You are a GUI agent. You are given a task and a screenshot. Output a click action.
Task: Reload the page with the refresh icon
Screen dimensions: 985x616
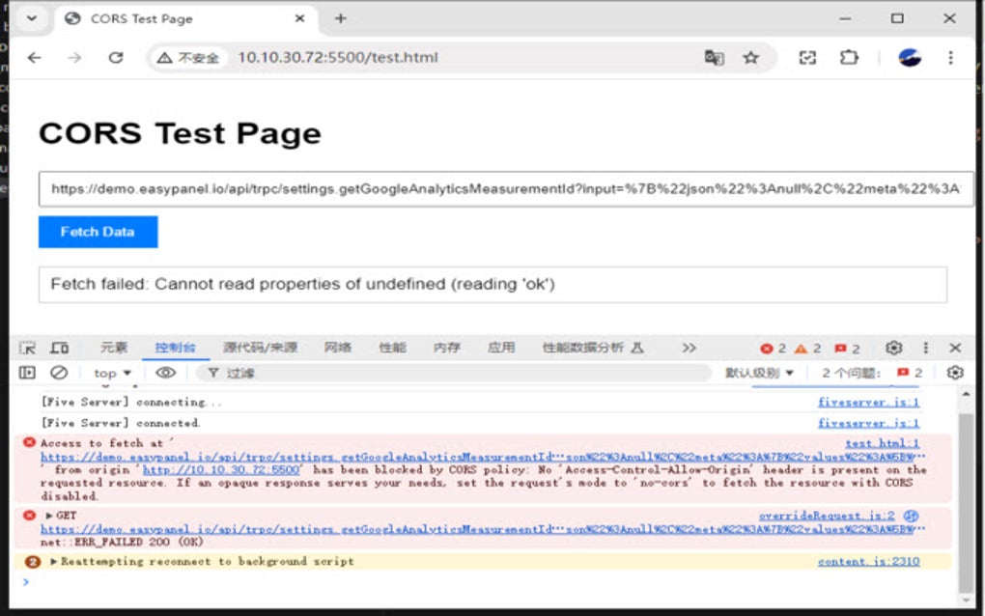click(116, 57)
